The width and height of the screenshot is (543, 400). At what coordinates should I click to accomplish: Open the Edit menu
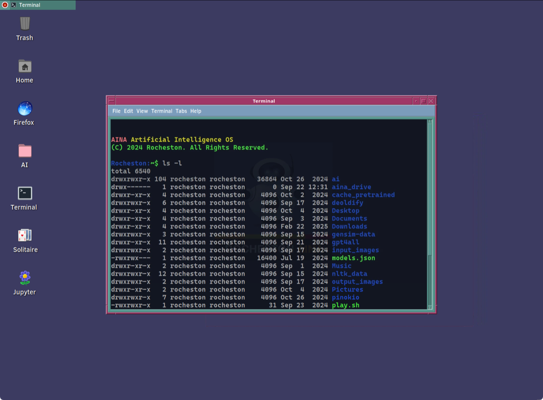coord(129,111)
